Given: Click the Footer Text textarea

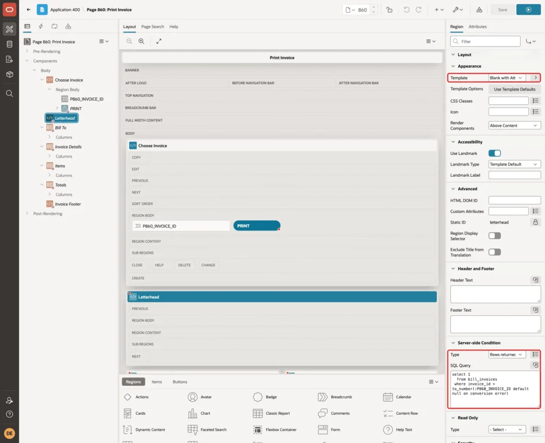Looking at the screenshot, I should (x=496, y=324).
